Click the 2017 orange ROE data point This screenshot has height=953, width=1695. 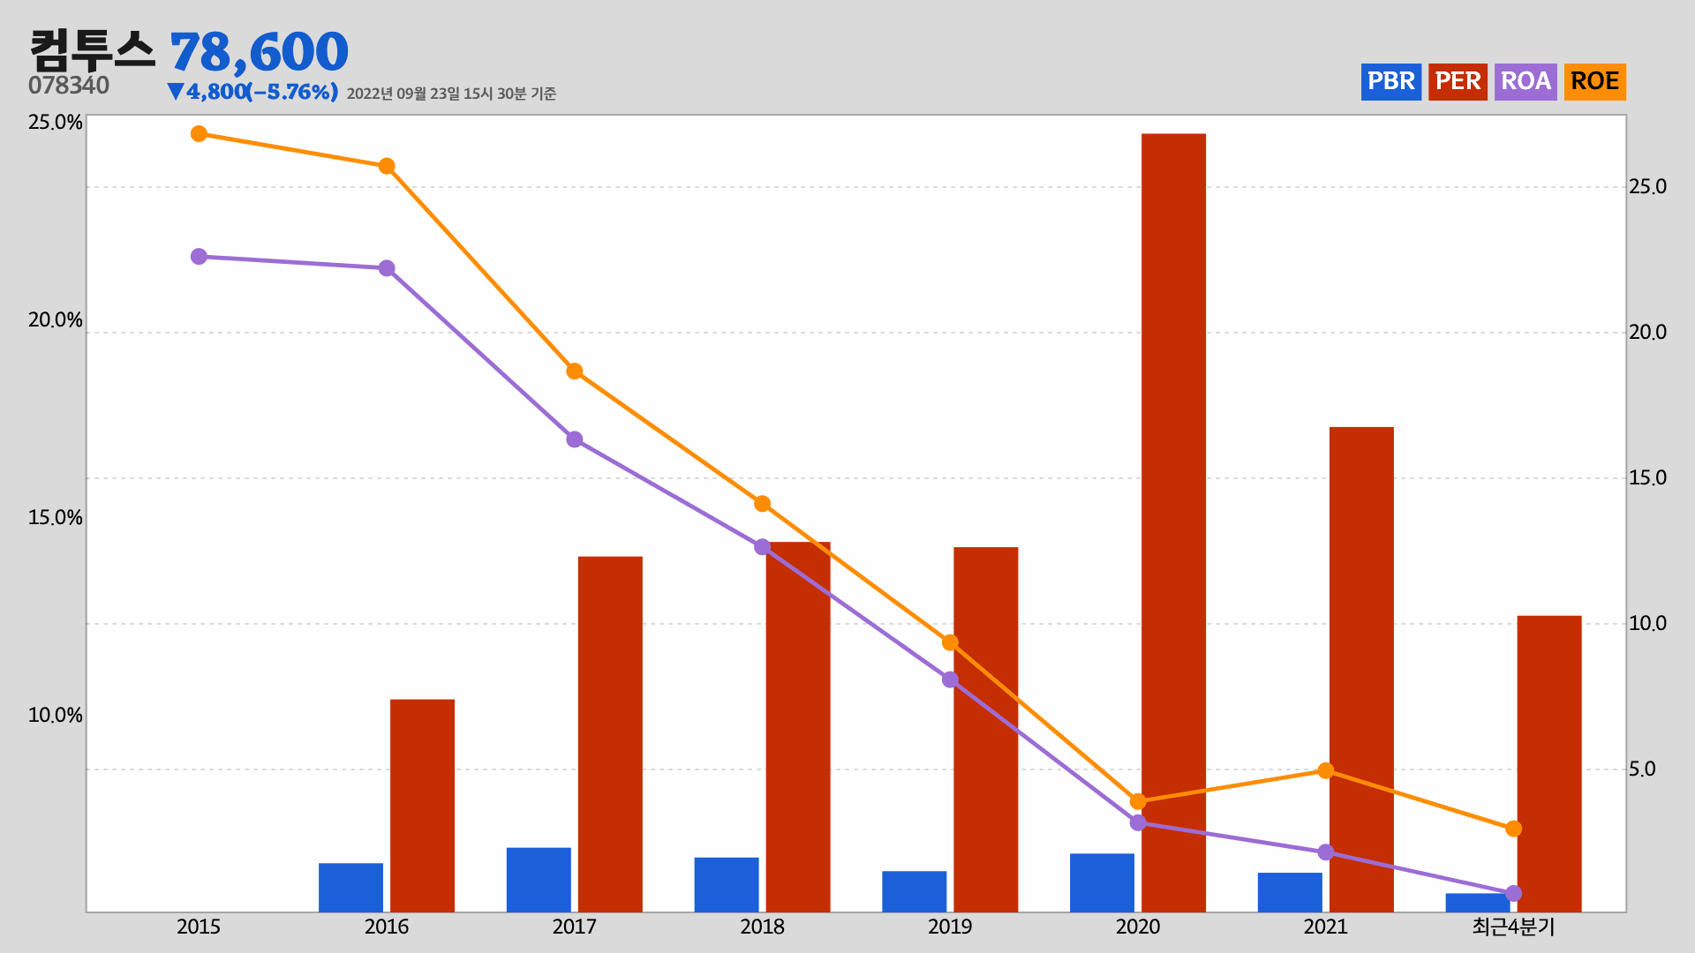coord(575,371)
